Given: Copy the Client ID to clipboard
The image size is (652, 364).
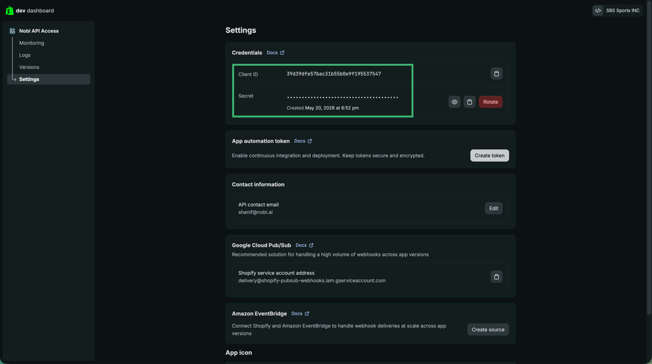Looking at the screenshot, I should point(496,74).
